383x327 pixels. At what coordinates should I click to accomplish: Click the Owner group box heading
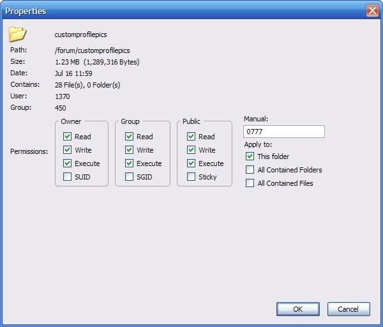click(71, 121)
